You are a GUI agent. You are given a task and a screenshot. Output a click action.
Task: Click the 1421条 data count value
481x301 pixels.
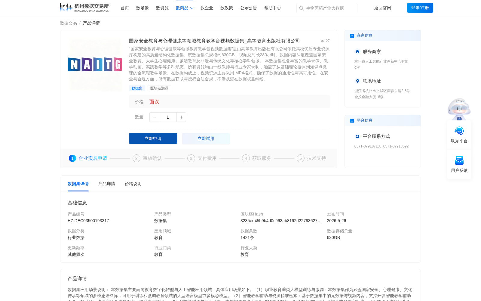247,237
